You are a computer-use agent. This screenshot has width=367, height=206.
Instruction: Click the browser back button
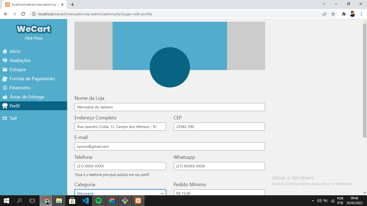click(x=6, y=14)
